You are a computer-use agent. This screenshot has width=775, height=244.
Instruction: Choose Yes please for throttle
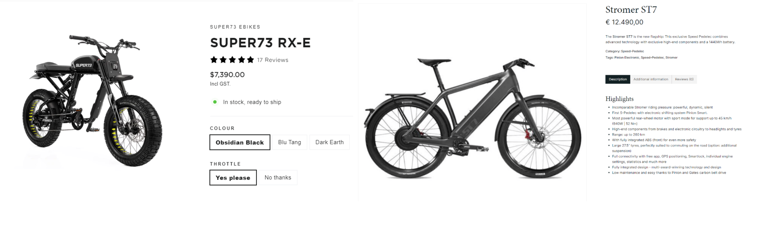tap(233, 177)
